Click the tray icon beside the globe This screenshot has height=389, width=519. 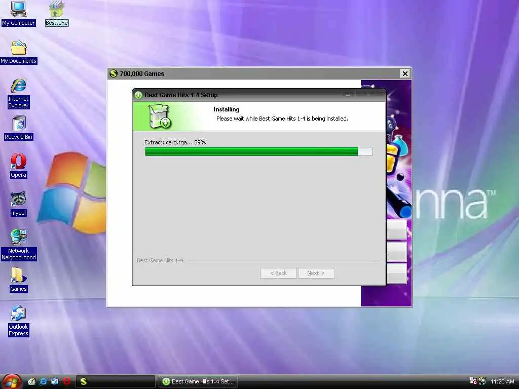tap(473, 381)
